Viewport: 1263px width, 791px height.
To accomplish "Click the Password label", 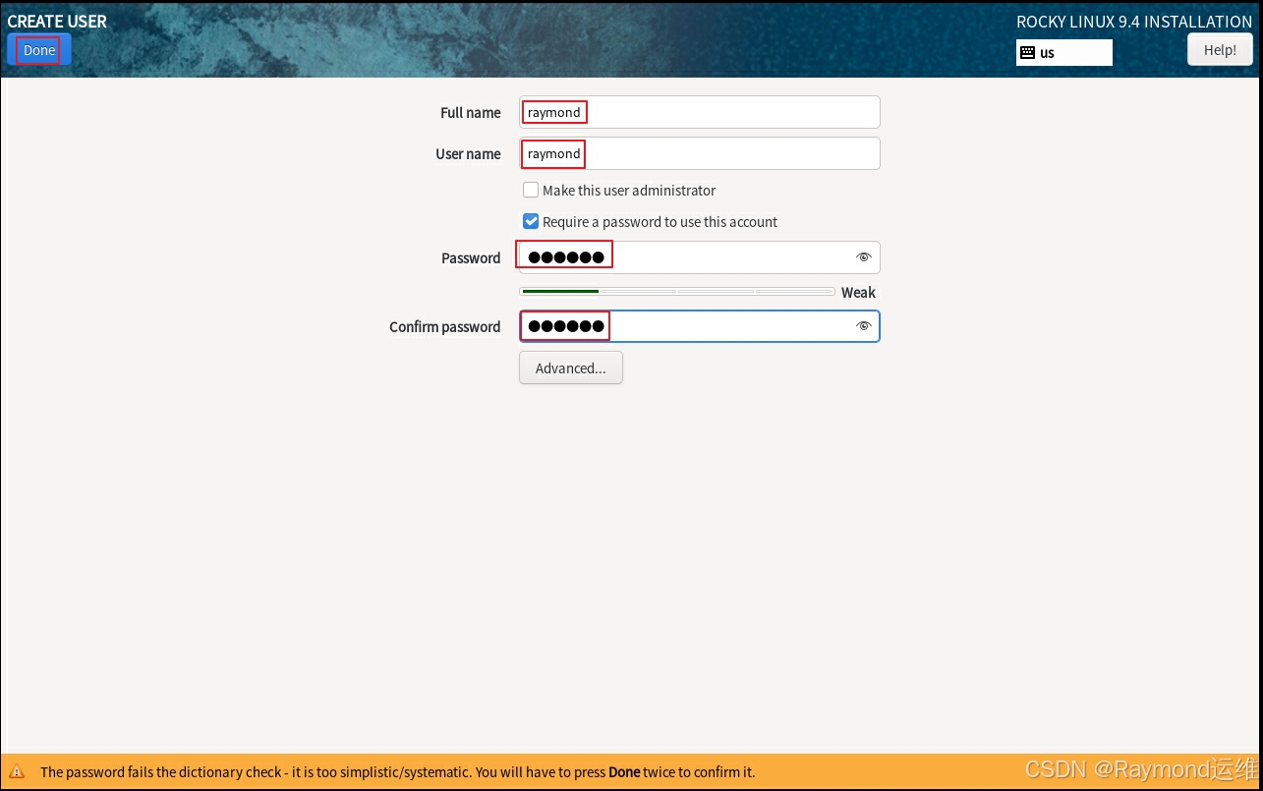I will point(471,257).
